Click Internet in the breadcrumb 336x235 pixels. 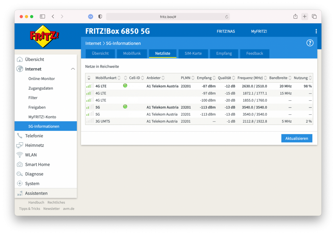[x=93, y=43]
